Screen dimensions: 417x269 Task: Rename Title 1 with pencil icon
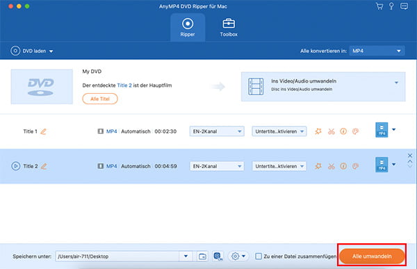[x=43, y=131]
